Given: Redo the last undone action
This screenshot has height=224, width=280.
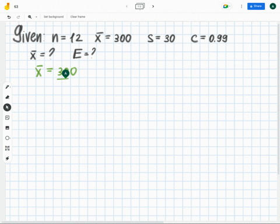Looking at the screenshot, I should click(x=18, y=17).
